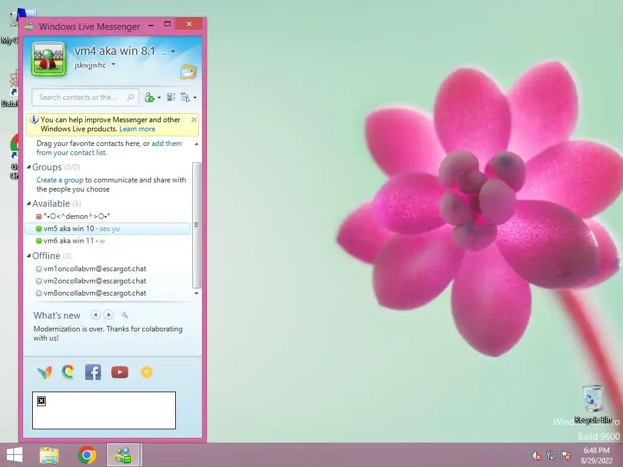Select the Recycle Bin desktop icon

593,404
